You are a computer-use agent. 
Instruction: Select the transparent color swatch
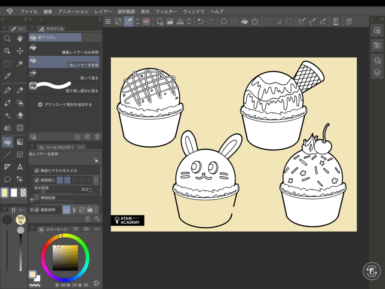coord(23,193)
